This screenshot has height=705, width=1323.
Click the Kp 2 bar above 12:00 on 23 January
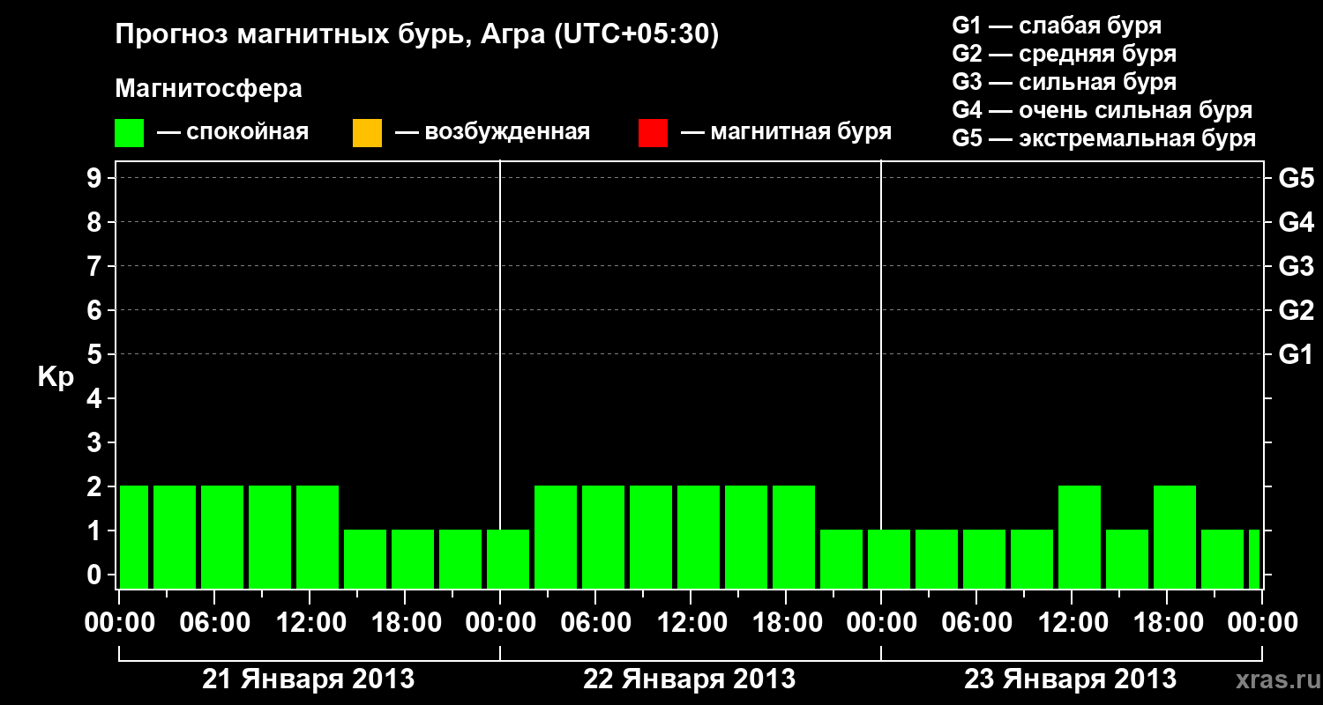coord(1080,537)
